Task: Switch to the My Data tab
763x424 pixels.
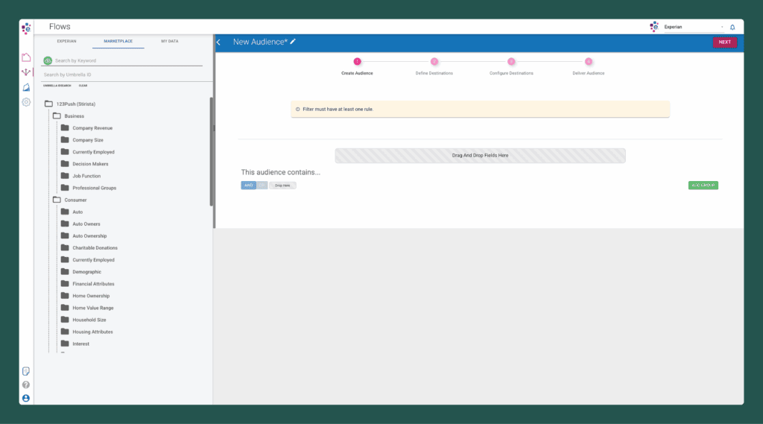Action: point(169,41)
